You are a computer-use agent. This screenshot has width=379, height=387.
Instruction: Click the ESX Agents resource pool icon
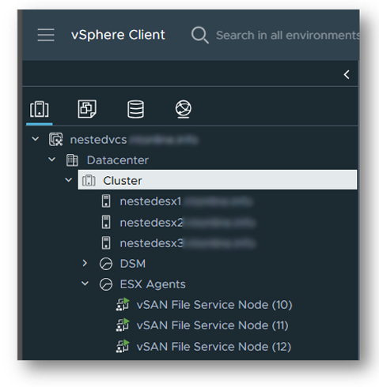pos(106,284)
